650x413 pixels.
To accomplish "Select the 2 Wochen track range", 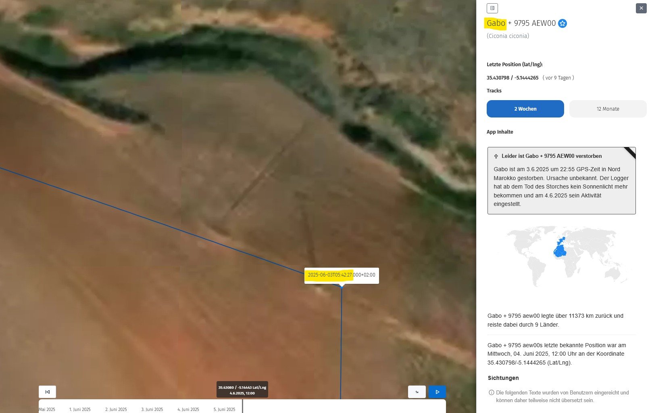I will [525, 109].
